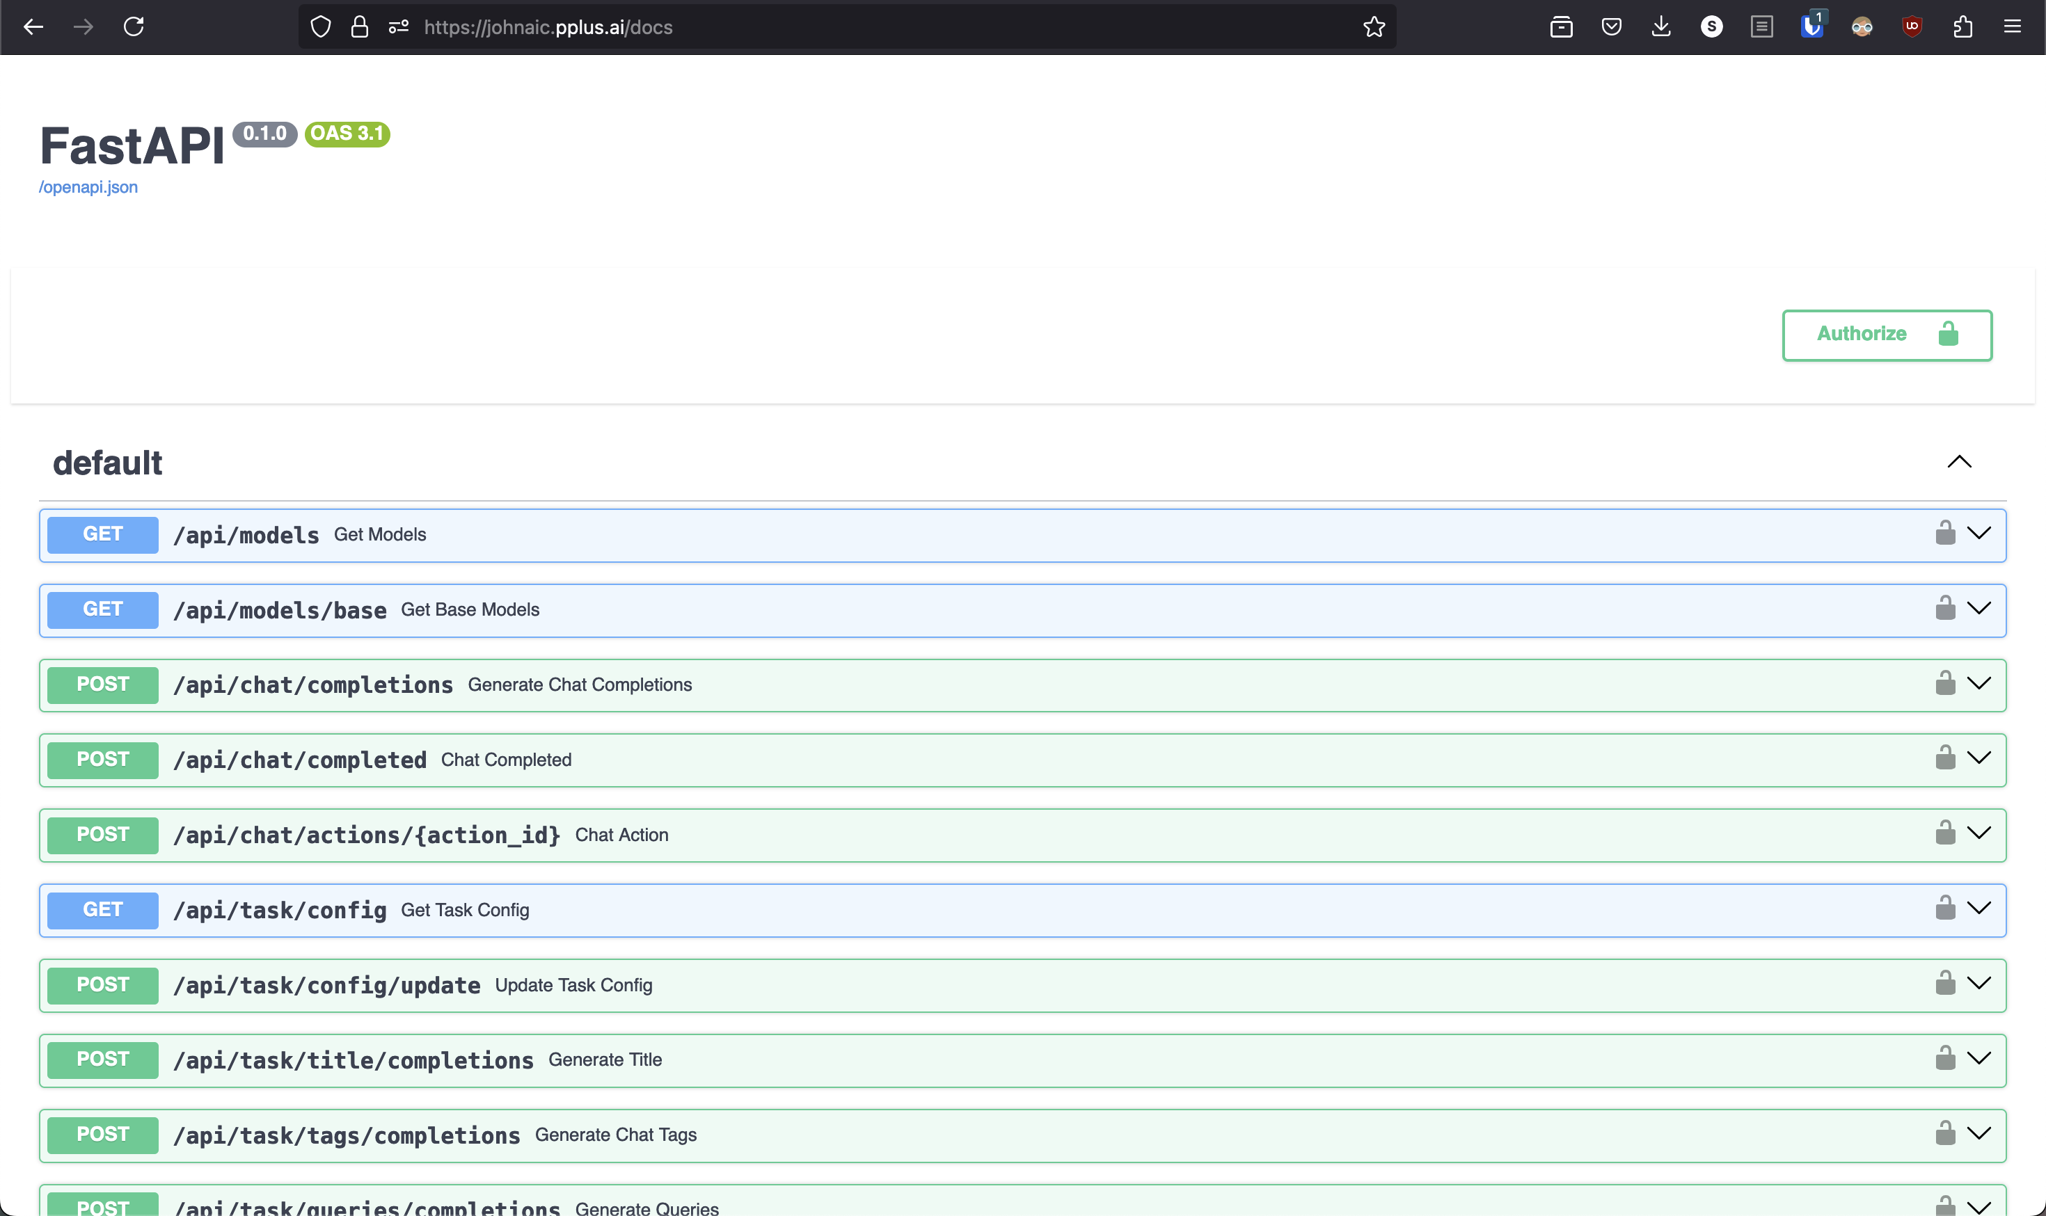Click the lock on Get Task Config row

[1945, 908]
